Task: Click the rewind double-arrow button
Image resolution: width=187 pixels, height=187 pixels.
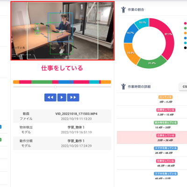Action: (x=50, y=97)
